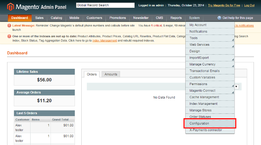Open Custom Variables from the menu
Viewport: 261px width, 145px height.
[210, 77]
